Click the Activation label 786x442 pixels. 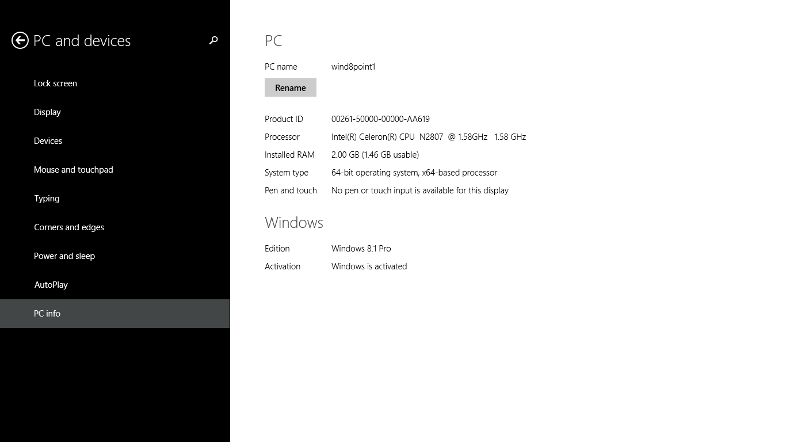tap(283, 266)
